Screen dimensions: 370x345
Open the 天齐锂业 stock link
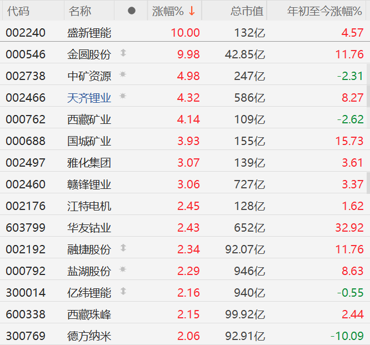pyautogui.click(x=89, y=98)
